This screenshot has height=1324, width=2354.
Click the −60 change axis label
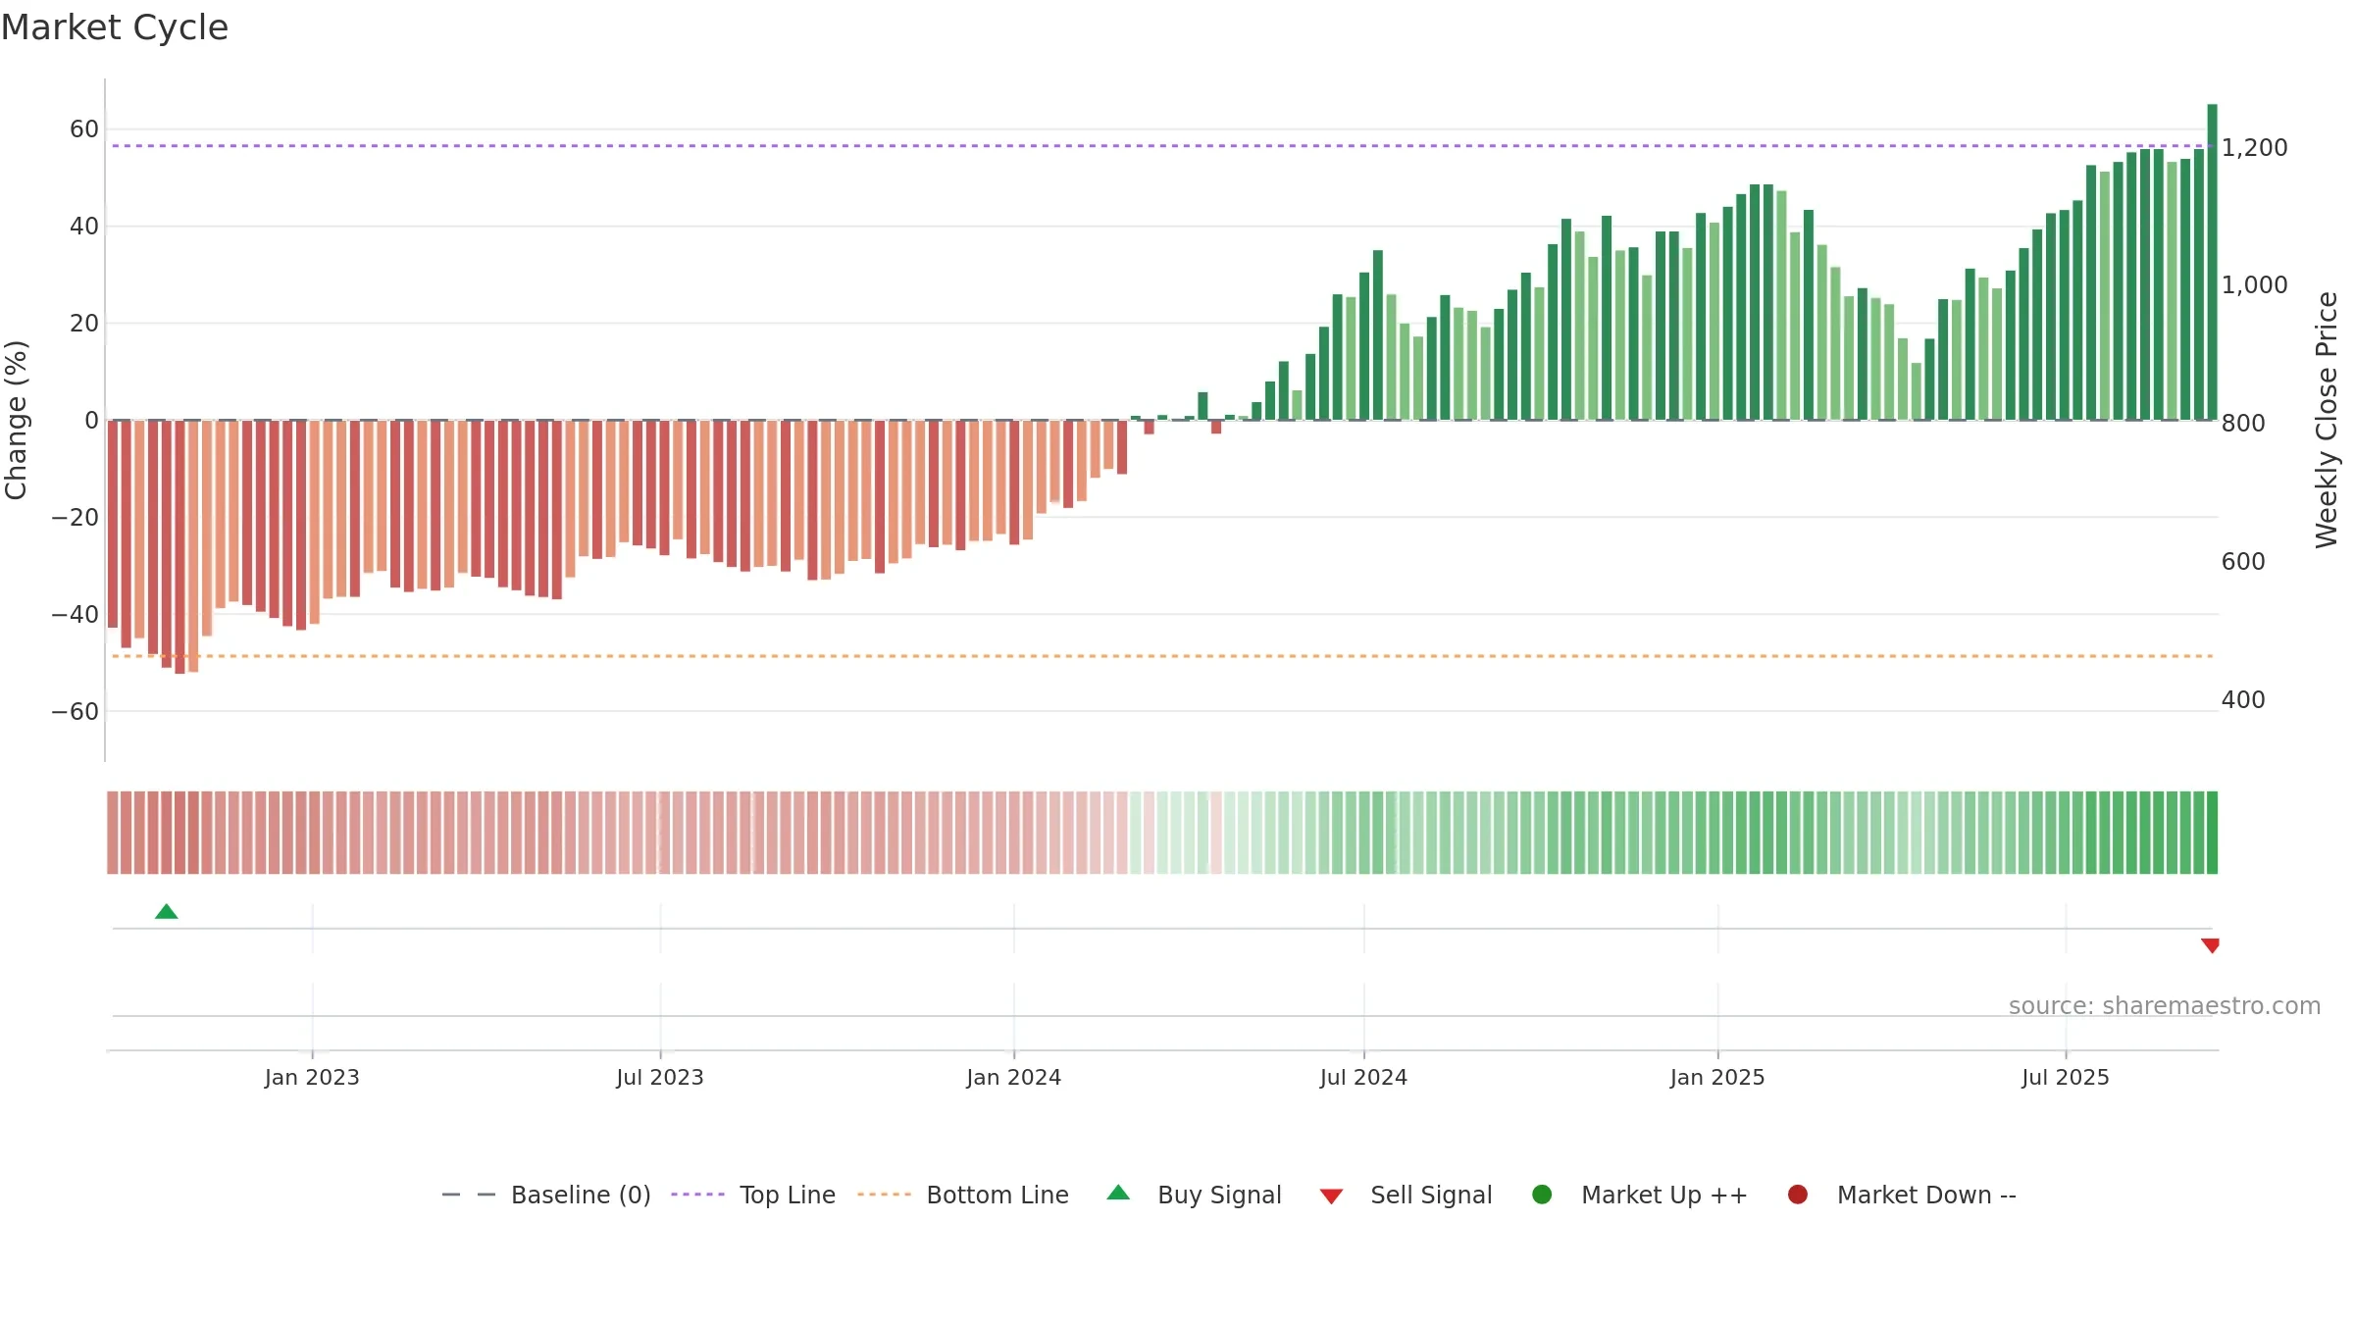tap(76, 712)
